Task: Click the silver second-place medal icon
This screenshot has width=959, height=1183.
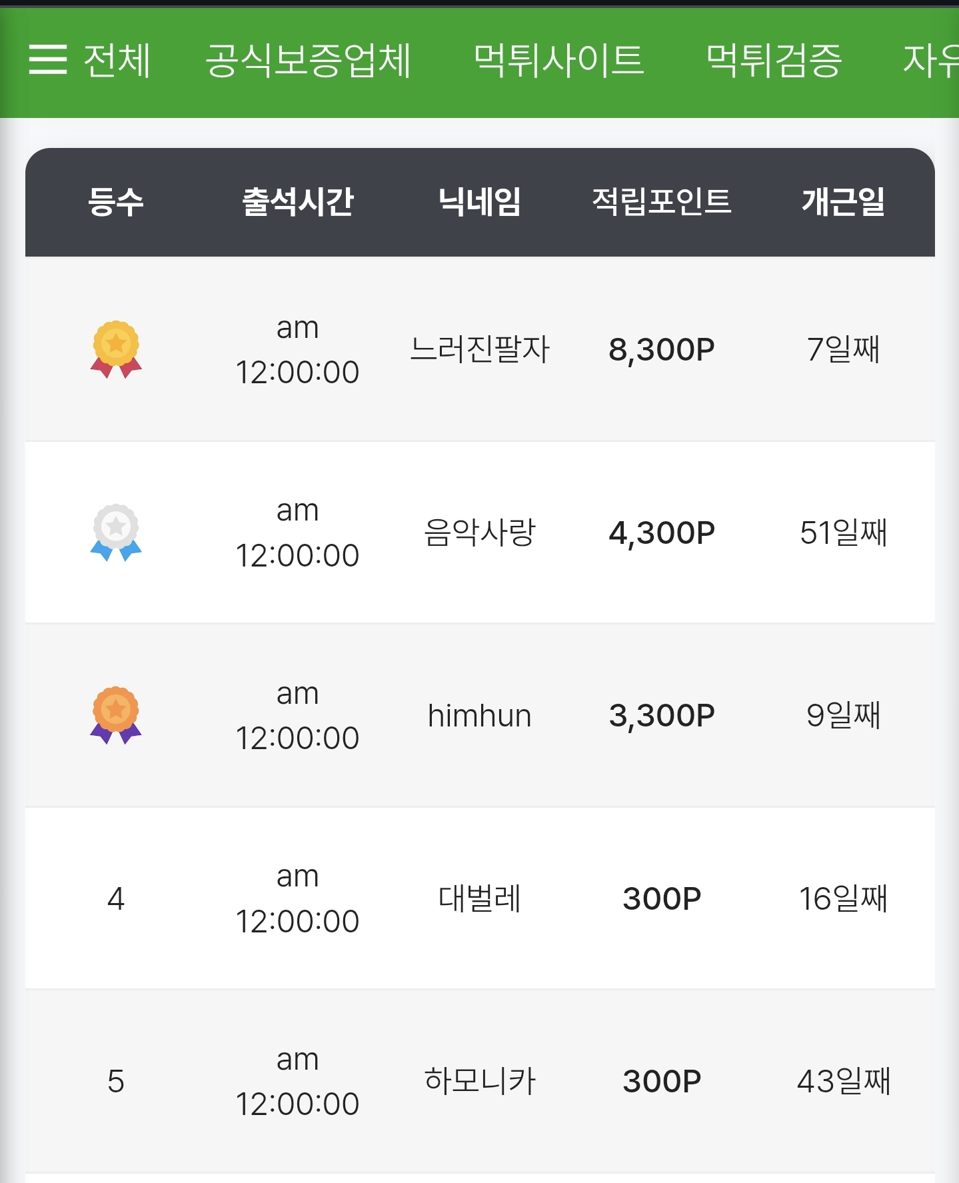Action: tap(116, 533)
